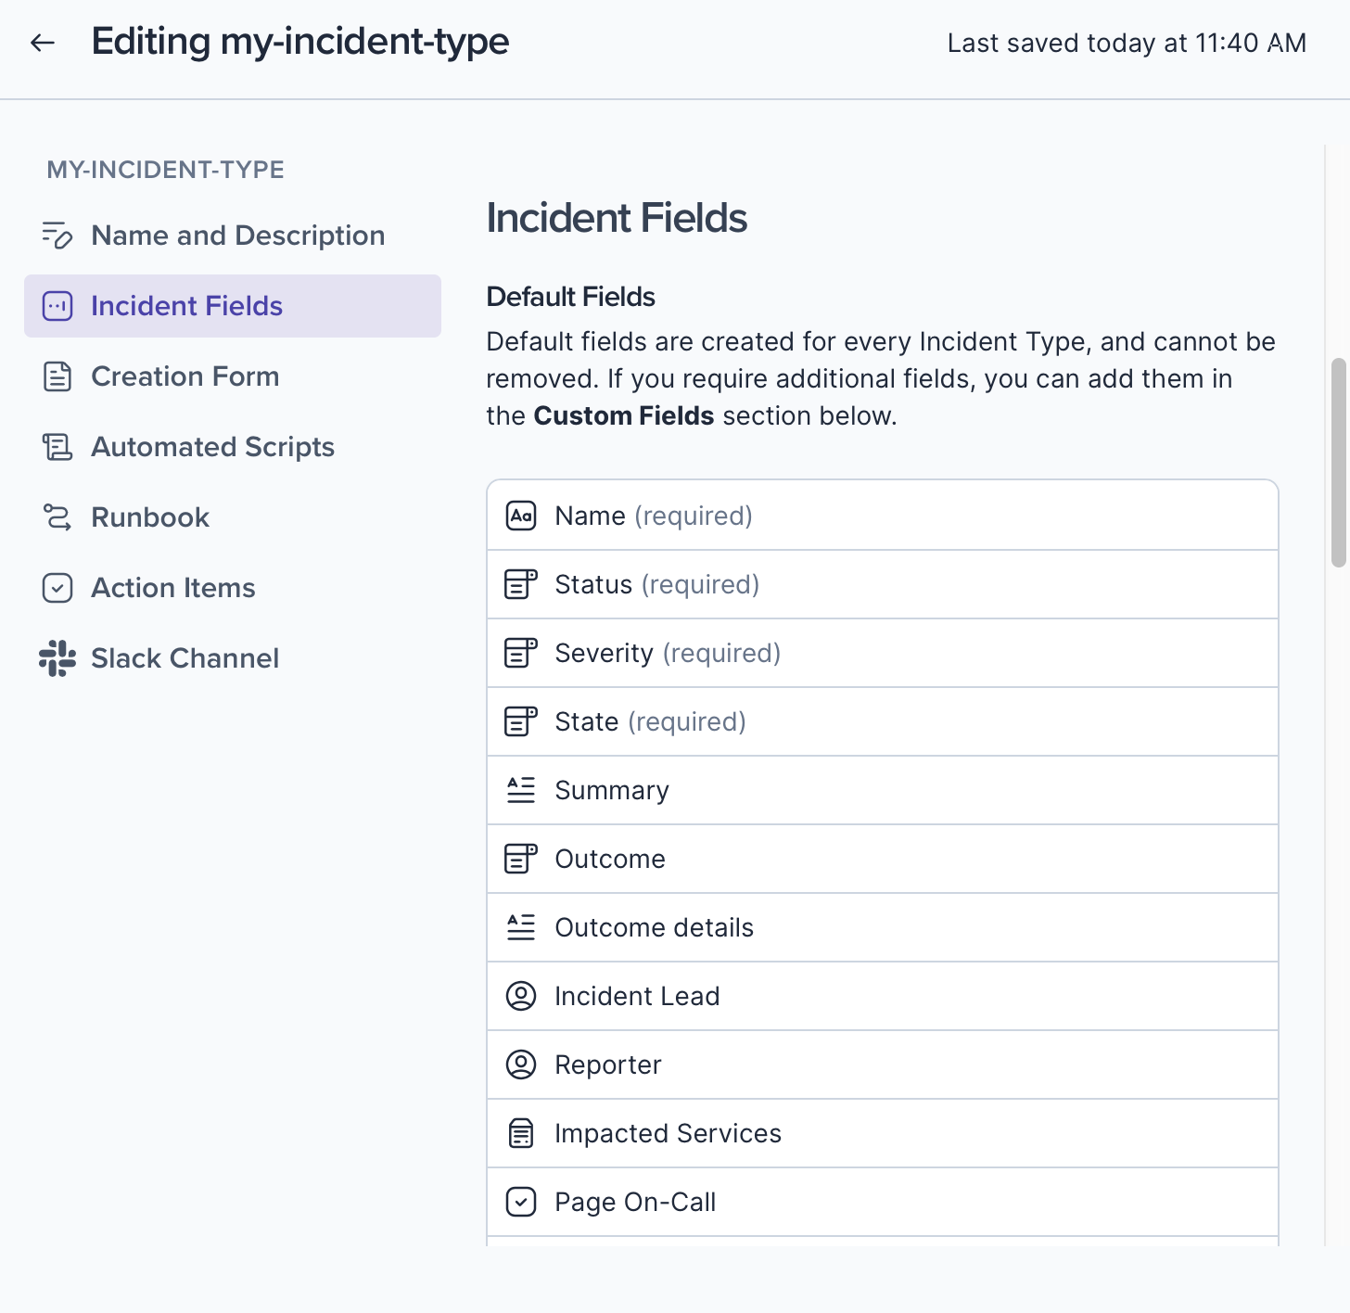Click the Impacted Services list icon
Image resolution: width=1350 pixels, height=1313 pixels.
pos(521,1133)
